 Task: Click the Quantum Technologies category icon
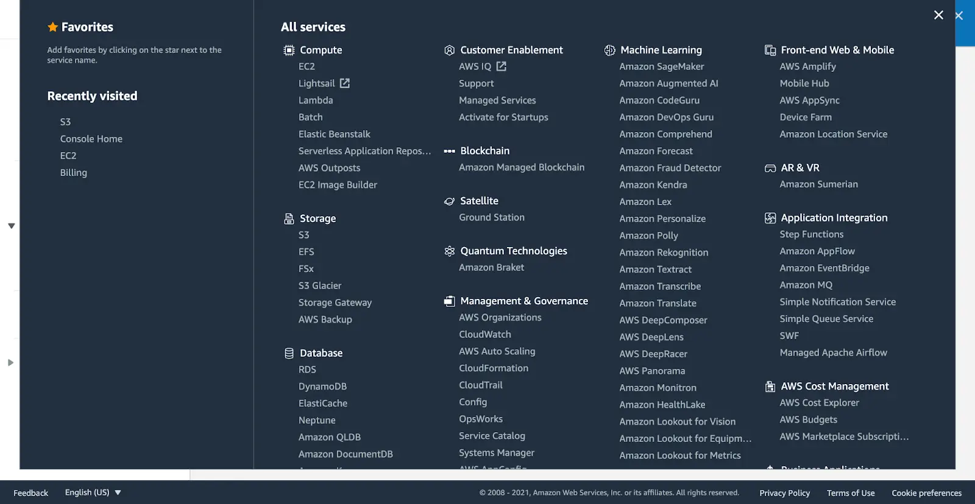click(450, 251)
